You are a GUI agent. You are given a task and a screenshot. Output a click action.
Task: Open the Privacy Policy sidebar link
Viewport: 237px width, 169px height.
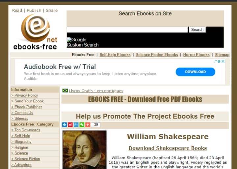pos(24,95)
